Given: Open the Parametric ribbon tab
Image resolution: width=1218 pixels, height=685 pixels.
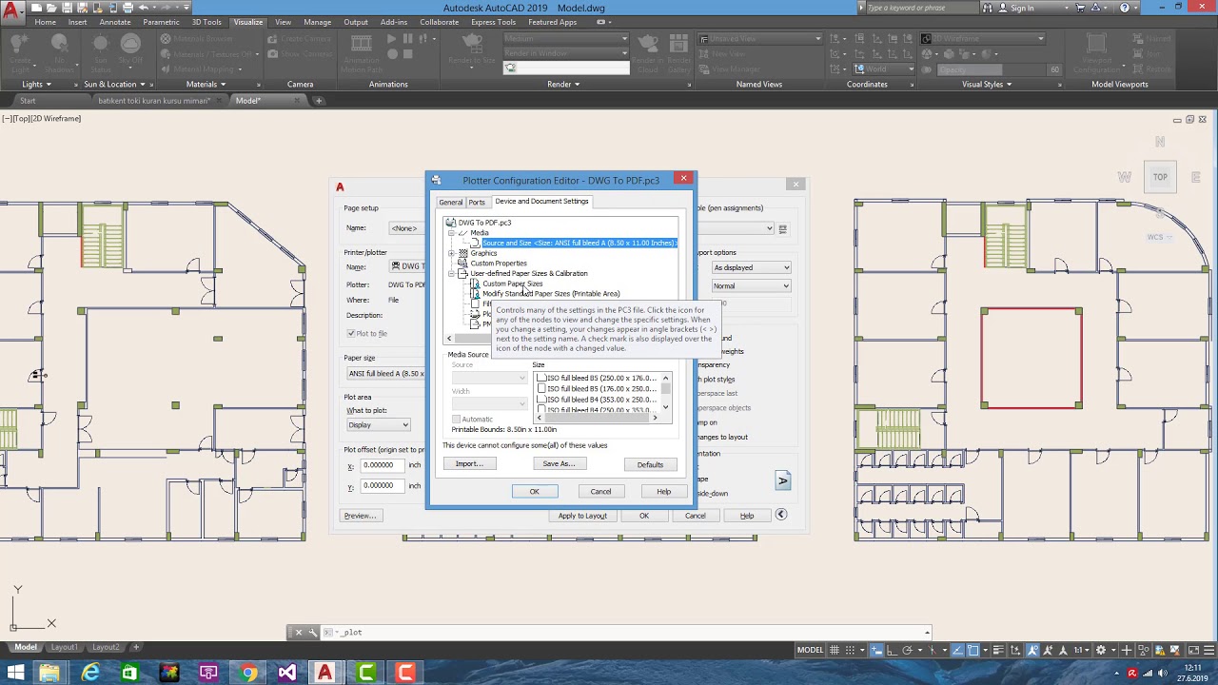Looking at the screenshot, I should [x=162, y=22].
